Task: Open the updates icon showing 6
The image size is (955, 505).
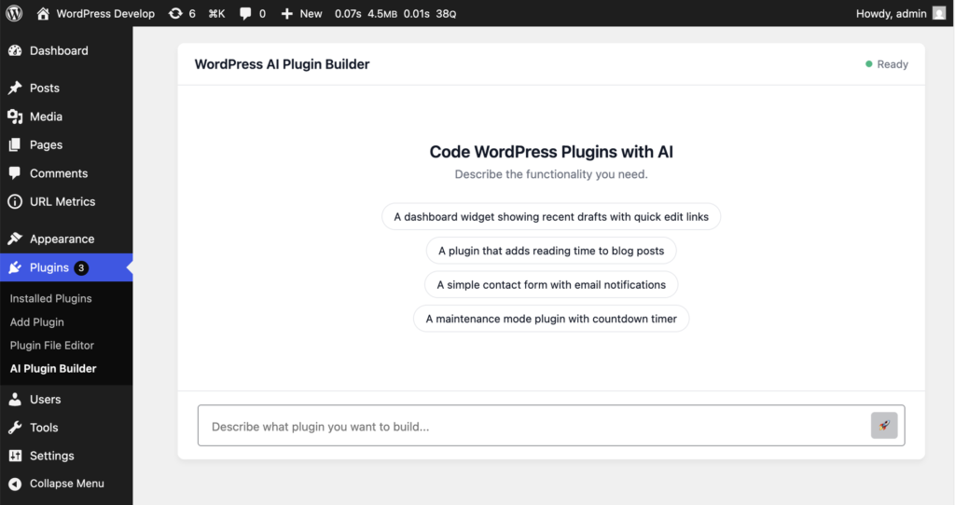Action: point(182,14)
